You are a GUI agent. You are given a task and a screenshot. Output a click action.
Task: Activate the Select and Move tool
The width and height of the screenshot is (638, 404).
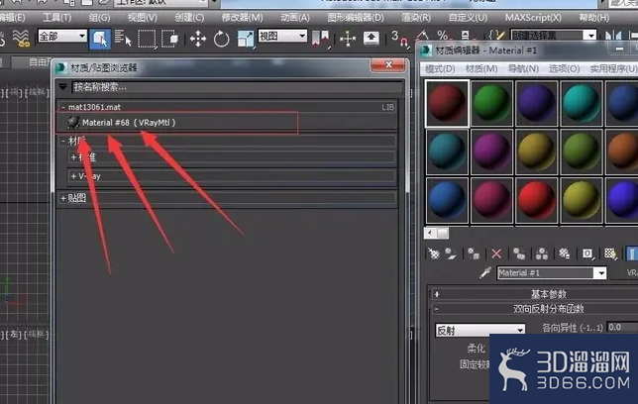(198, 39)
